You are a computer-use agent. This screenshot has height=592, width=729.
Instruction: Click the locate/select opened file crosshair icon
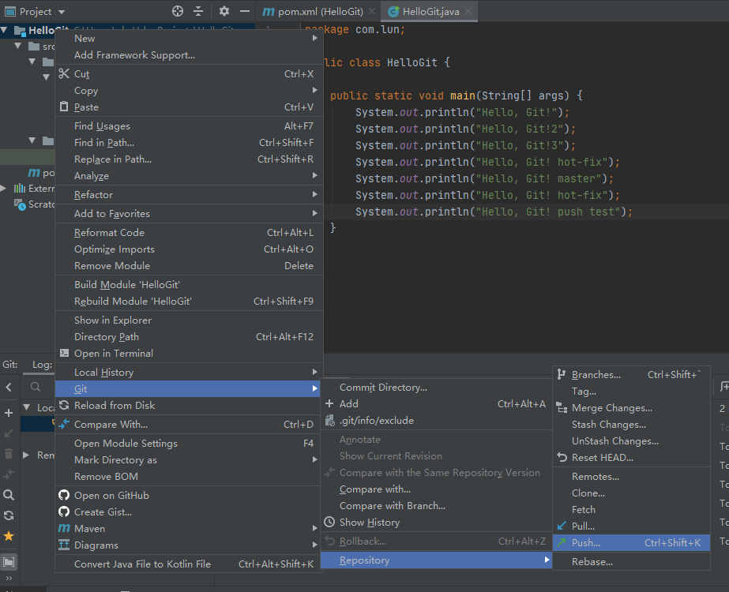[178, 11]
